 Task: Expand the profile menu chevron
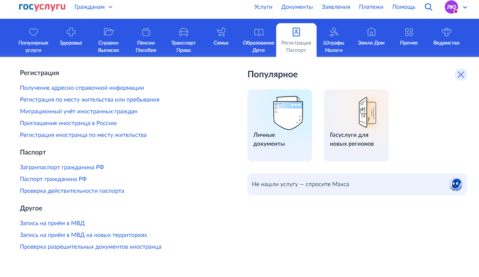(465, 7)
